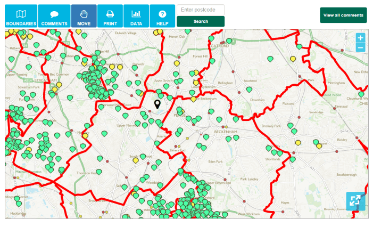Image resolution: width=373 pixels, height=227 pixels.
Task: Open the Help question mark tool
Action: click(x=162, y=16)
